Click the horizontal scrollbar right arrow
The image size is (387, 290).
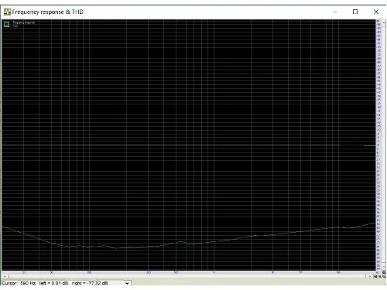370,276
